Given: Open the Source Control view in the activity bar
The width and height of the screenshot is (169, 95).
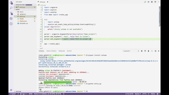Looking at the screenshot, I should coord(11,13).
